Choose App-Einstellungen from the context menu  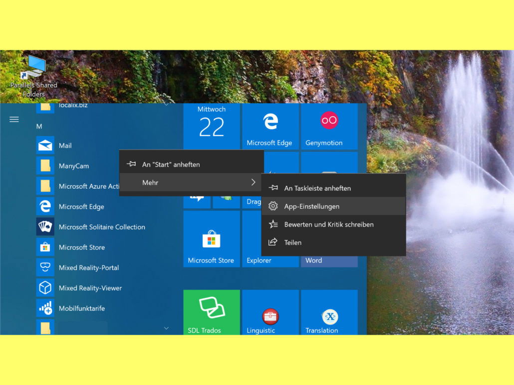(x=333, y=206)
